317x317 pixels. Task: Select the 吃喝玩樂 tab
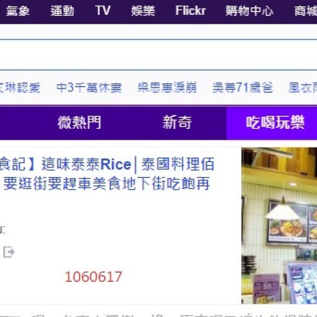pos(275,123)
